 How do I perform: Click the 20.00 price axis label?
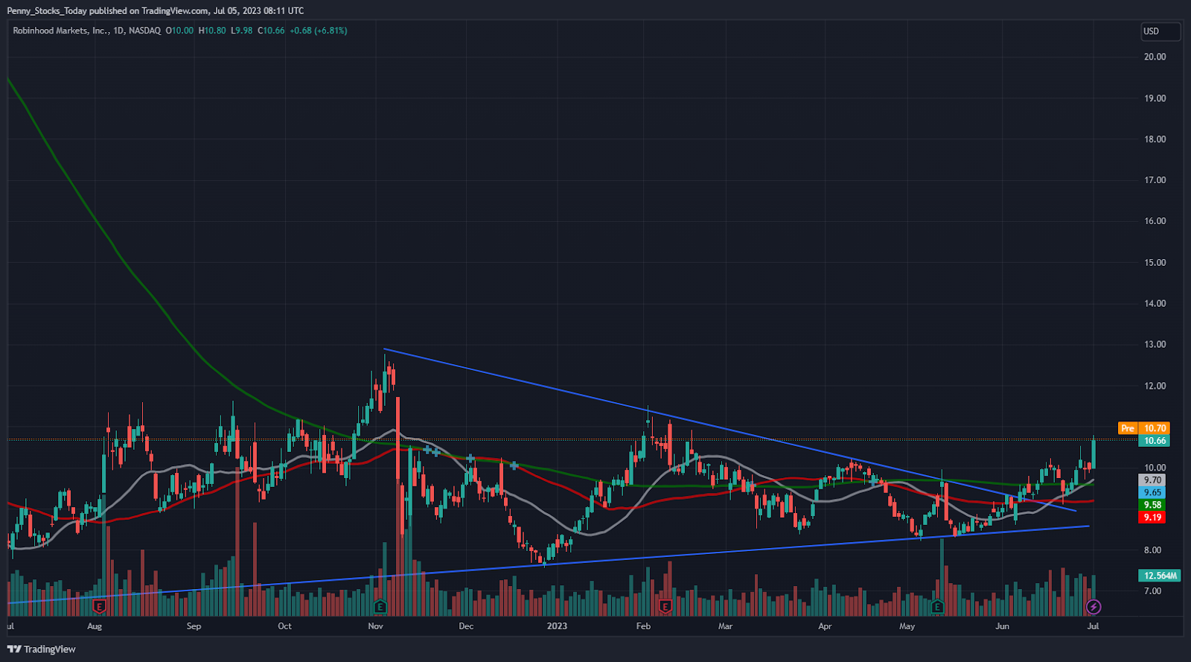1155,57
